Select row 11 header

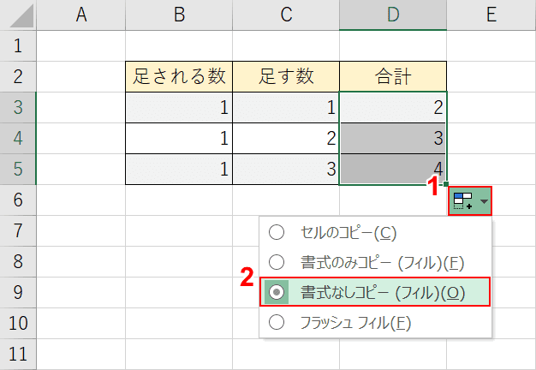point(18,354)
